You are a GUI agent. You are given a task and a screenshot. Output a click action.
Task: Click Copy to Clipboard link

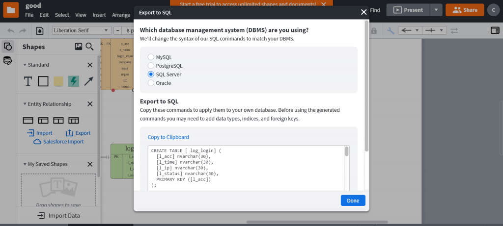tap(168, 137)
